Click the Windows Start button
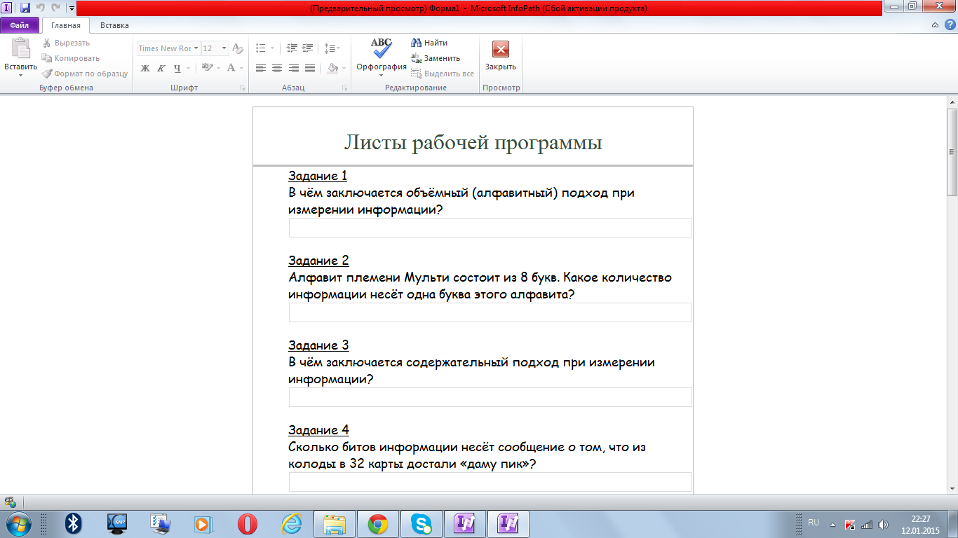This screenshot has width=958, height=538. pos(18,523)
